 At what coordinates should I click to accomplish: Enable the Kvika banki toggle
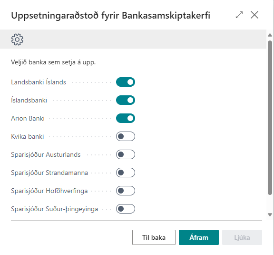(x=126, y=136)
